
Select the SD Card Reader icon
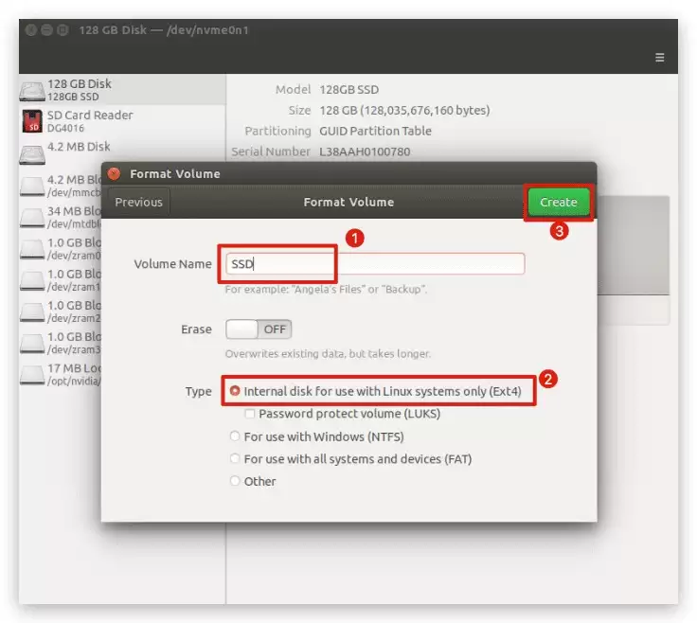tap(32, 121)
